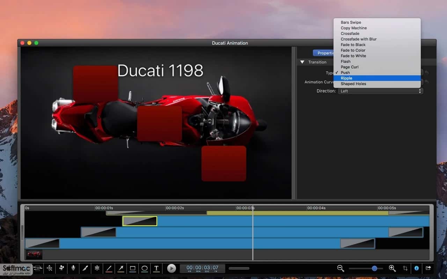Click the horizontal scroll bar beside timecode
This screenshot has width=447, height=279.
[x=239, y=269]
